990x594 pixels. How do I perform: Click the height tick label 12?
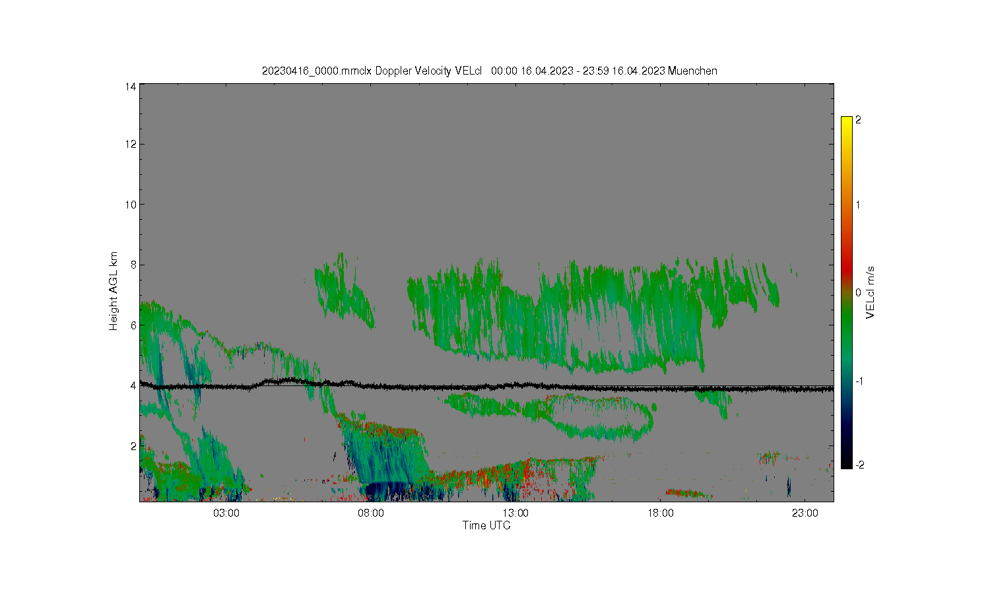point(131,144)
